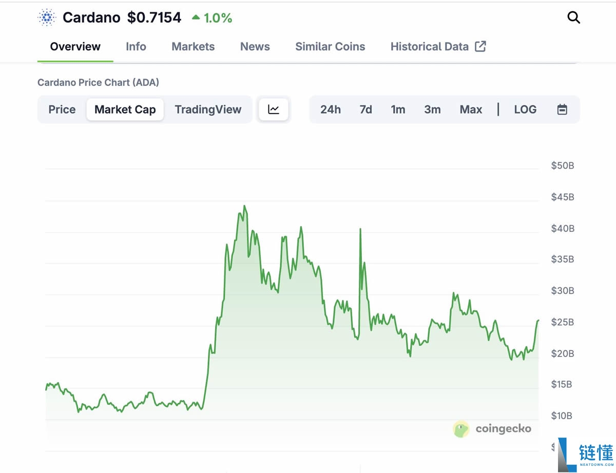
Task: Click the blue L logo in corner
Action: click(x=567, y=455)
